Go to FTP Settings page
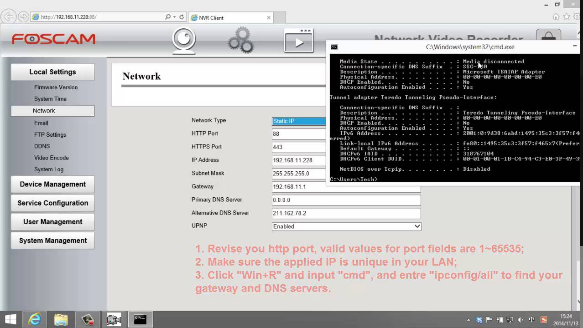583x328 pixels. tap(50, 135)
